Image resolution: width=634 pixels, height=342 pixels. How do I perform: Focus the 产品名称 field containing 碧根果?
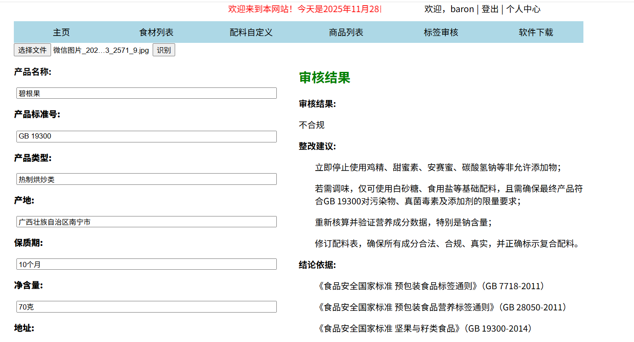(147, 93)
